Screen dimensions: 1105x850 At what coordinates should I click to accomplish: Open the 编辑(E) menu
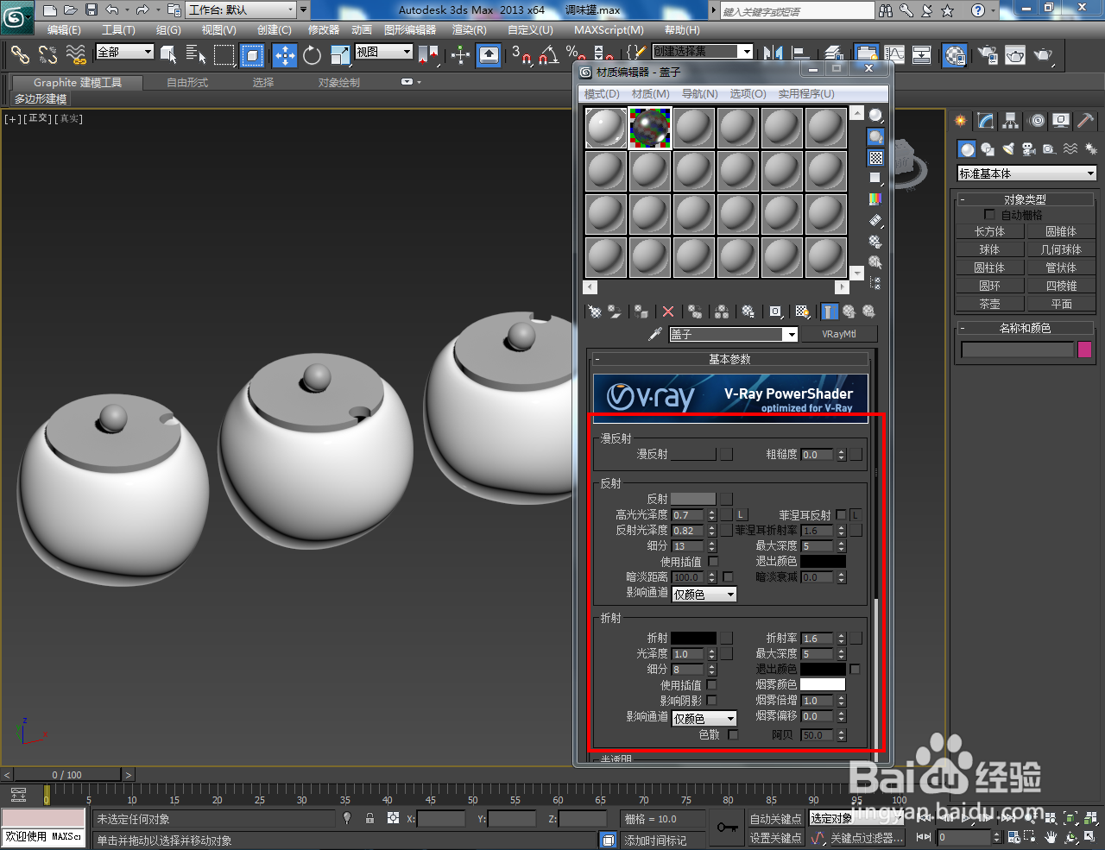tap(65, 30)
